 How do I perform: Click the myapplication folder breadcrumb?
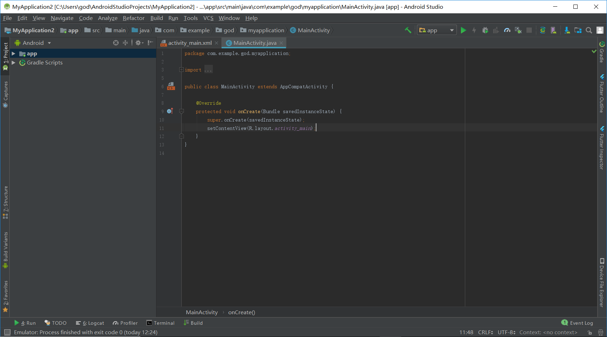click(x=262, y=30)
